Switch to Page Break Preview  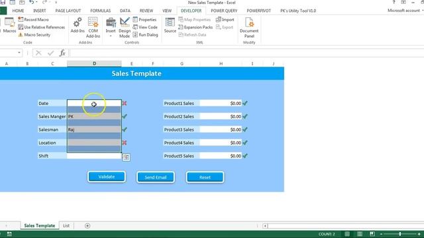coord(372,233)
